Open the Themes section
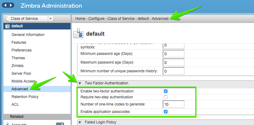The height and width of the screenshot is (125, 254). [18, 58]
